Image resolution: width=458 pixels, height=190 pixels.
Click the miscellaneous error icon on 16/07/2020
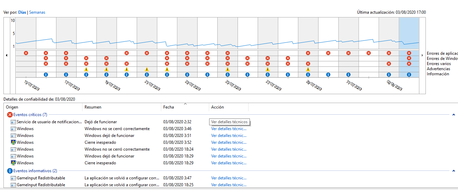click(x=46, y=64)
